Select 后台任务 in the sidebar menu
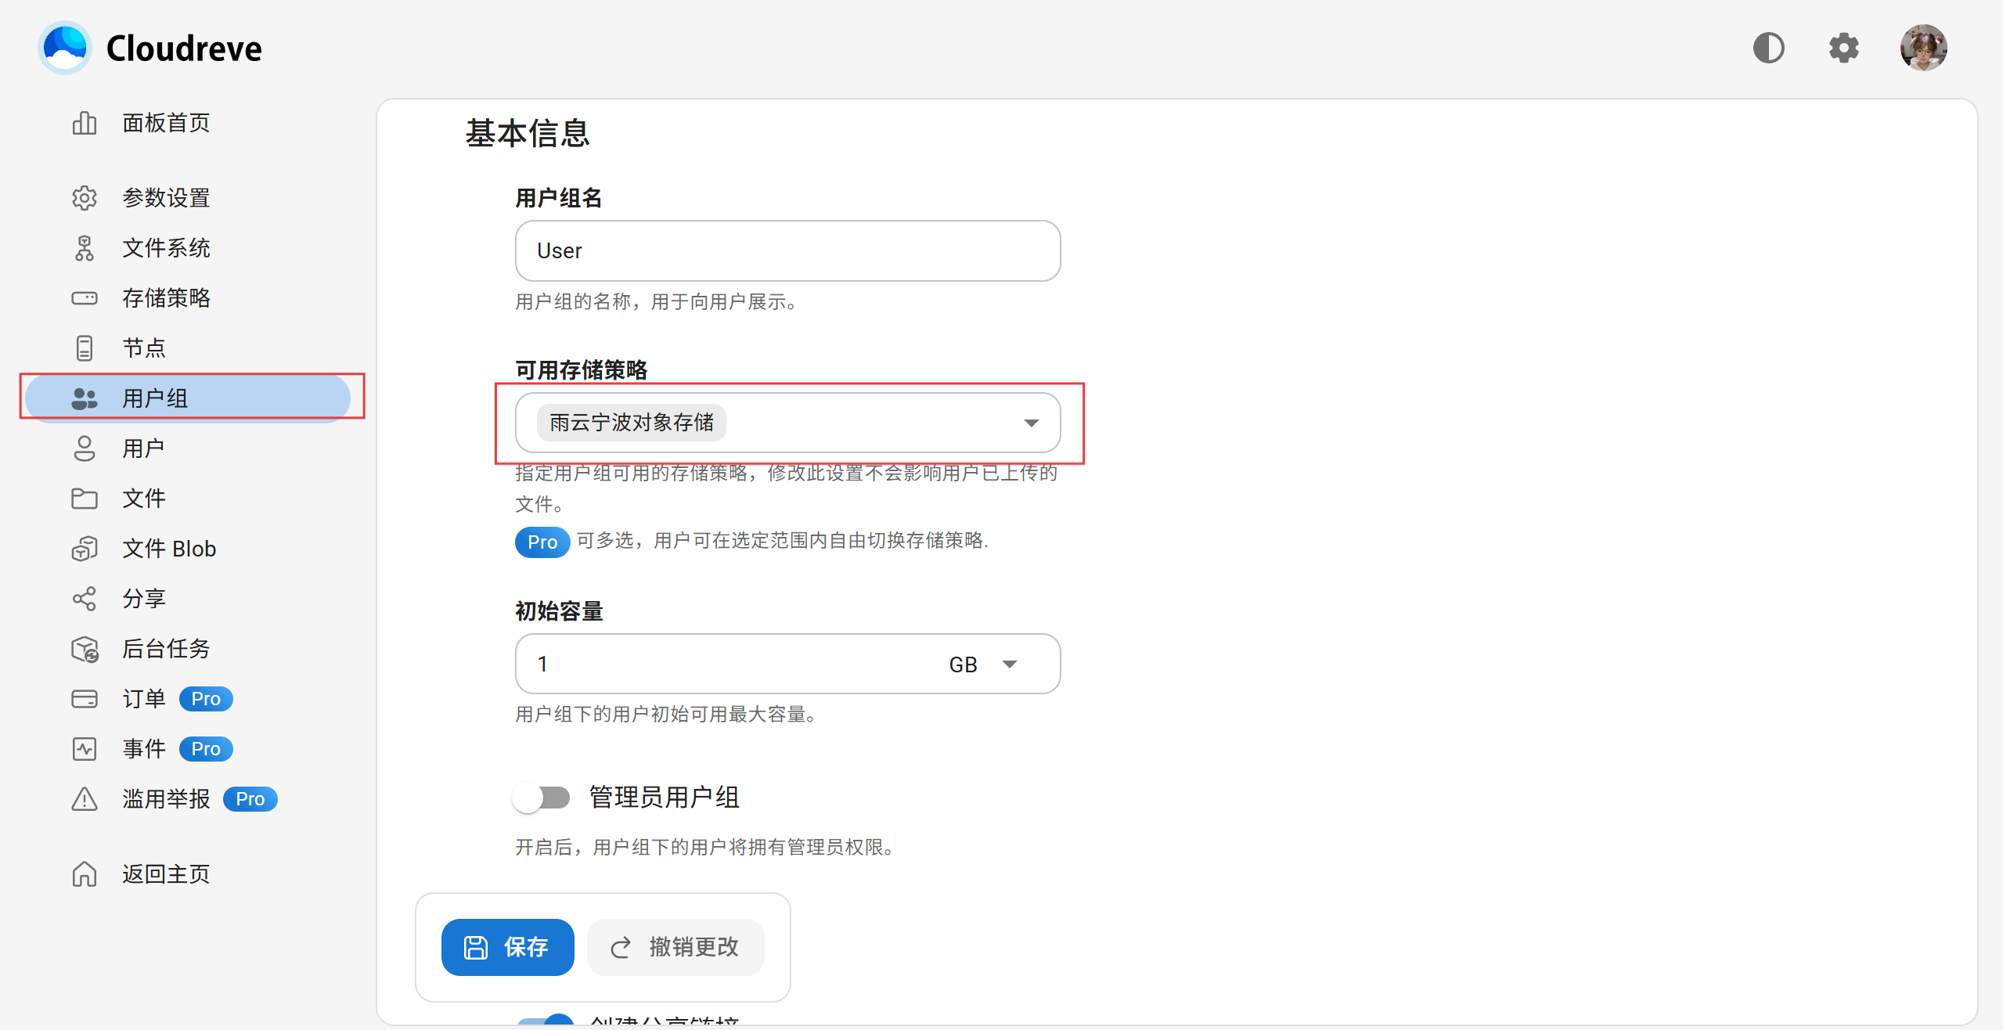 [x=166, y=649]
